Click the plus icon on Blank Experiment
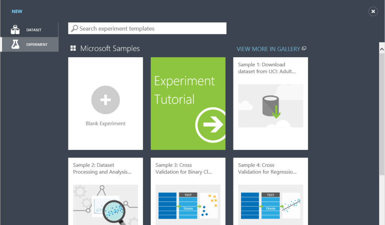The width and height of the screenshot is (385, 225). [x=105, y=100]
